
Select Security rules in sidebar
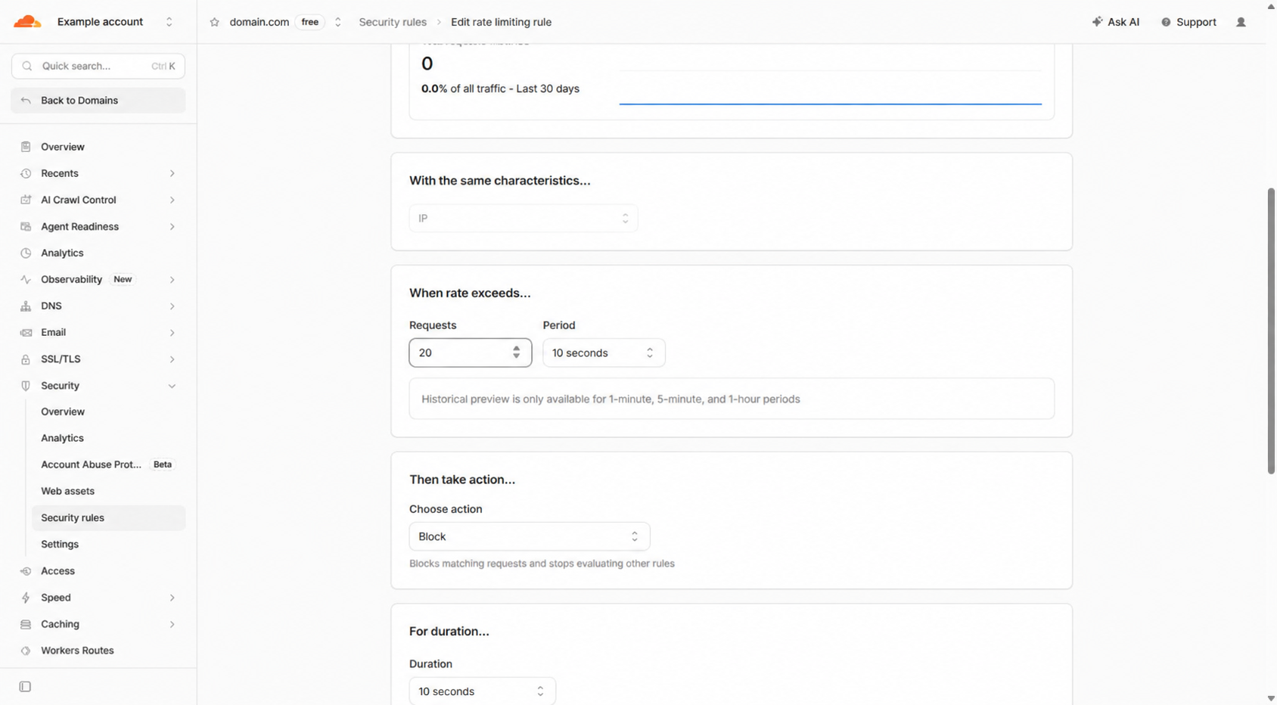click(x=108, y=517)
